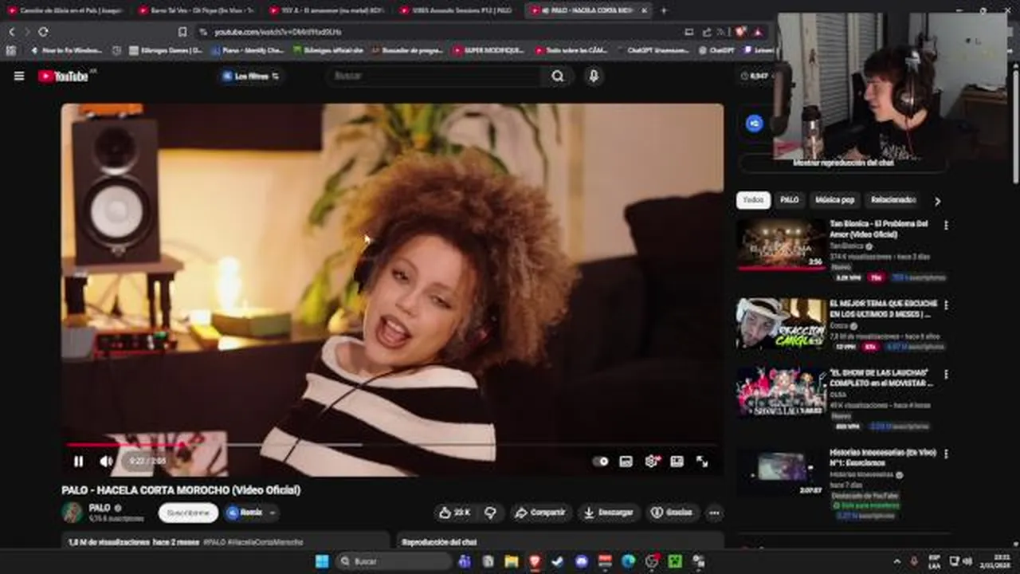This screenshot has width=1020, height=574.
Task: Select the Música pop filter chip
Action: click(834, 200)
